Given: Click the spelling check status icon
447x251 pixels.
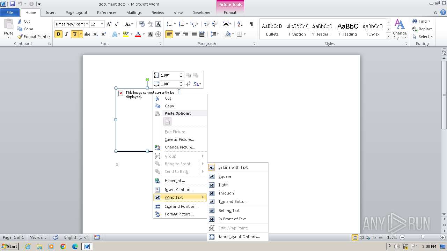Looking at the screenshot, I should (56, 237).
